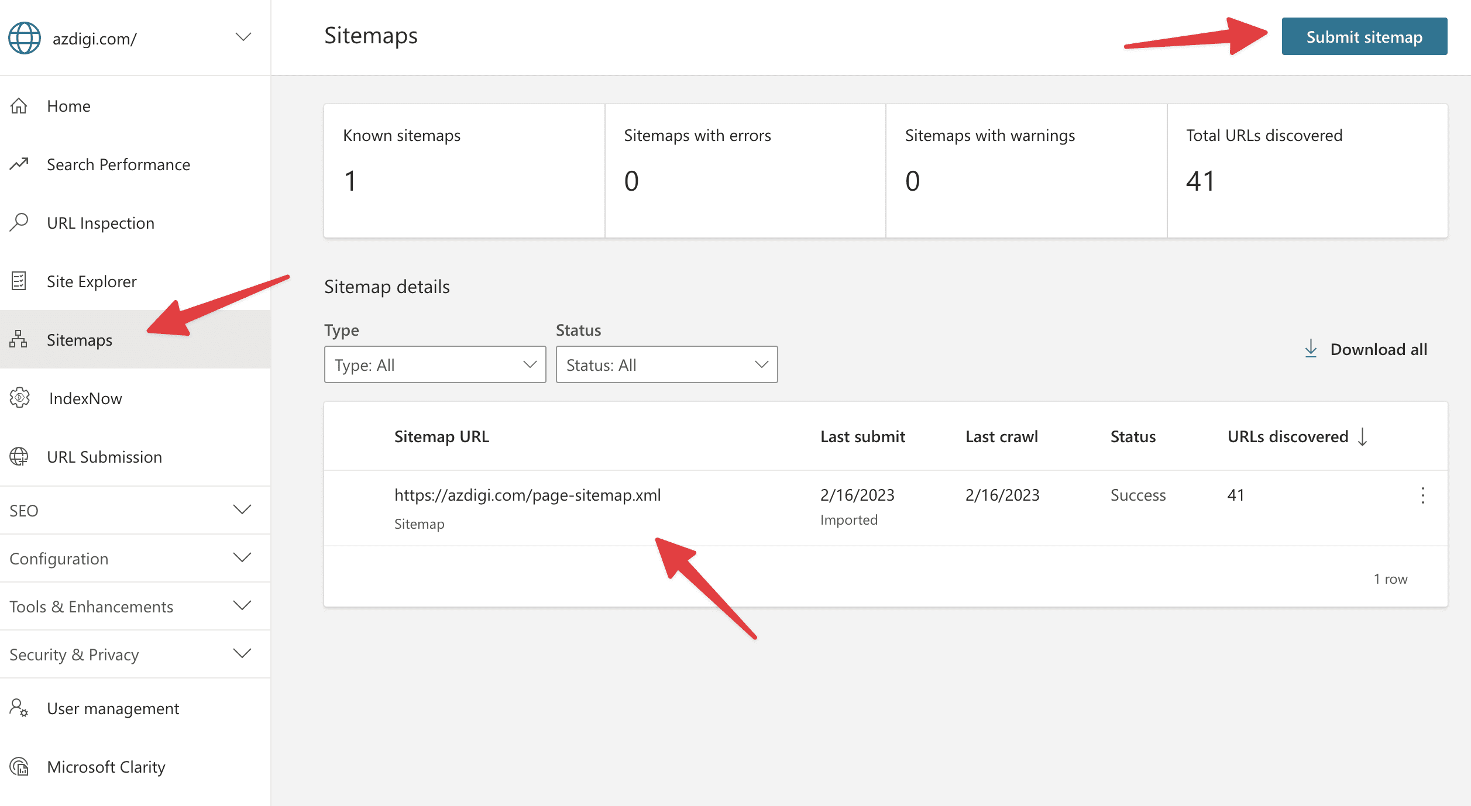Click the Microsoft Clarity icon
The height and width of the screenshot is (806, 1471).
pyautogui.click(x=19, y=766)
